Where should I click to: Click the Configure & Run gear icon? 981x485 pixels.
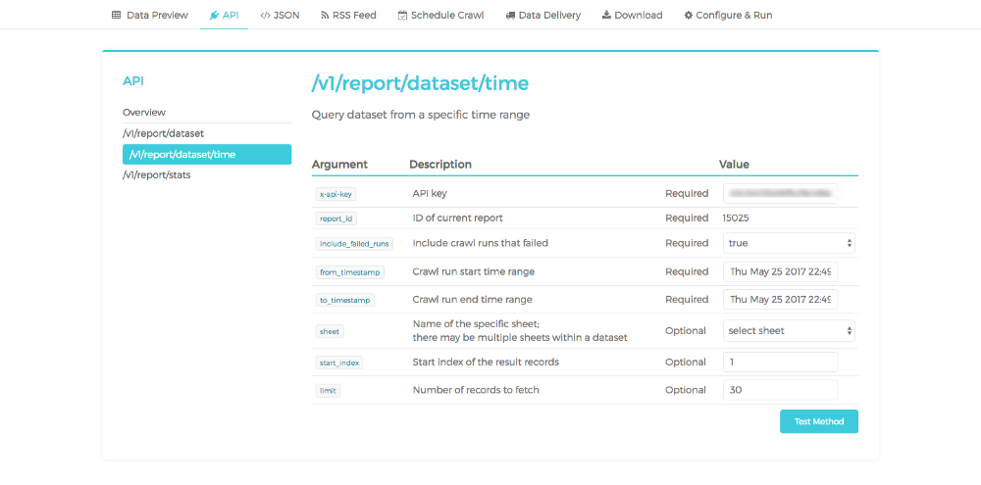click(x=689, y=15)
